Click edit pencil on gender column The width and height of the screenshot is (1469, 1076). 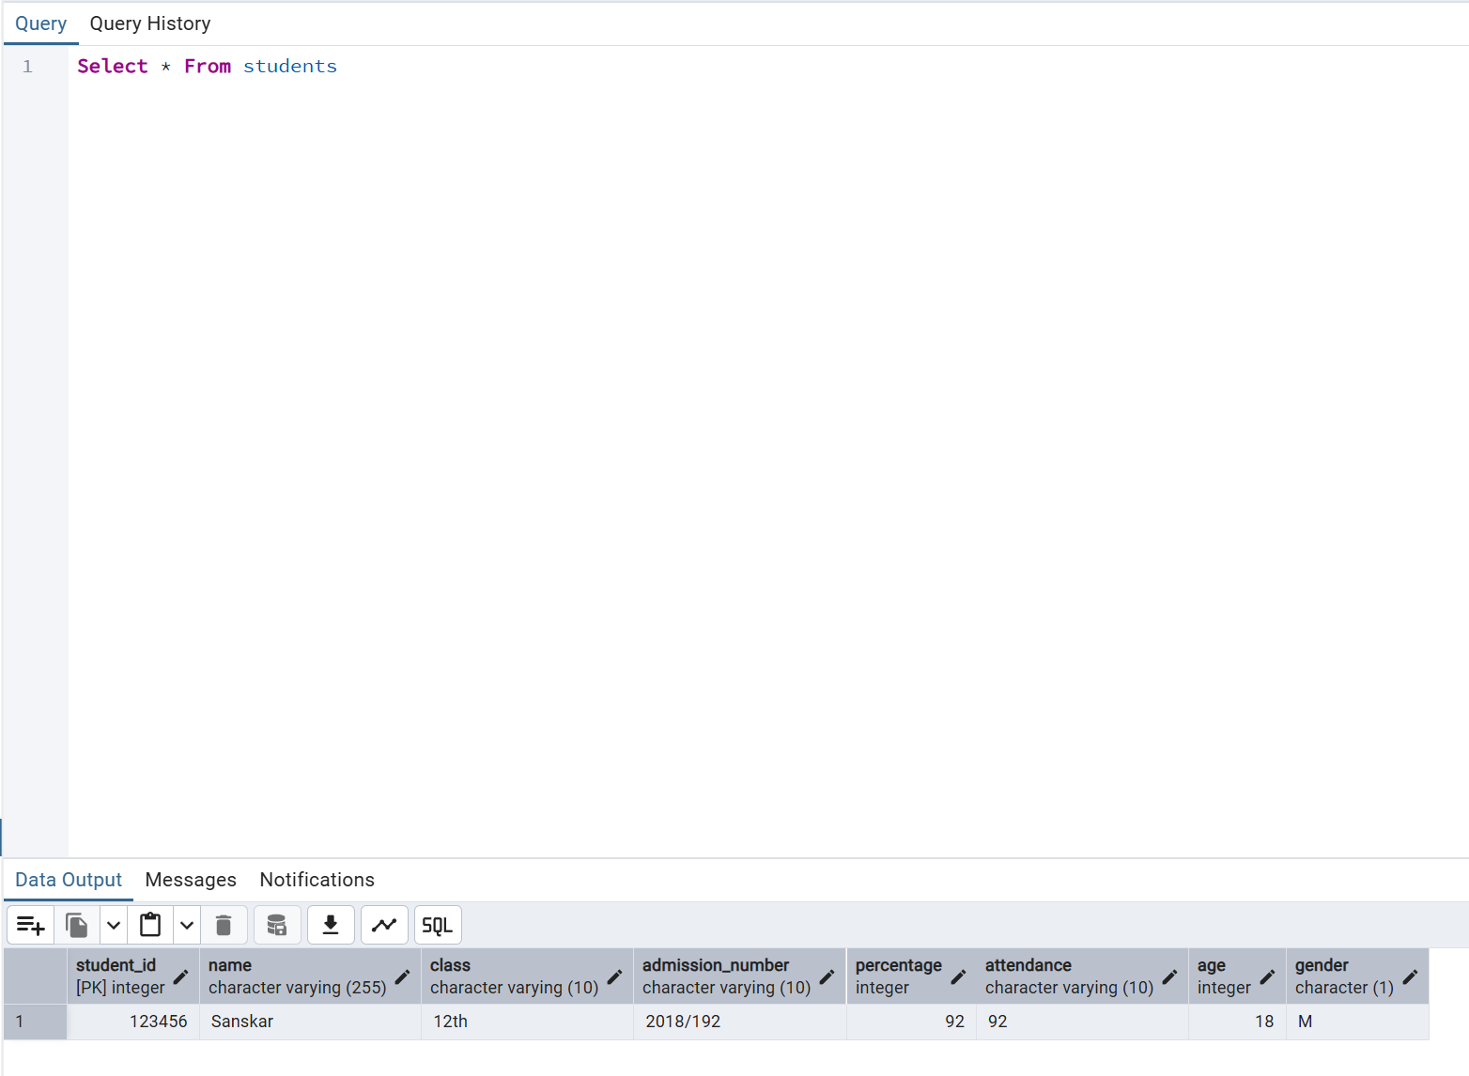coord(1410,977)
